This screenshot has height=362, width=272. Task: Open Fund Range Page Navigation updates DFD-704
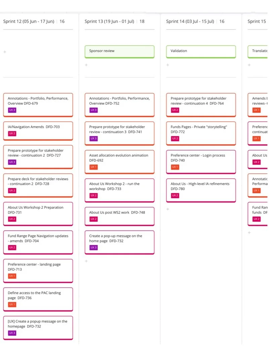point(38,242)
